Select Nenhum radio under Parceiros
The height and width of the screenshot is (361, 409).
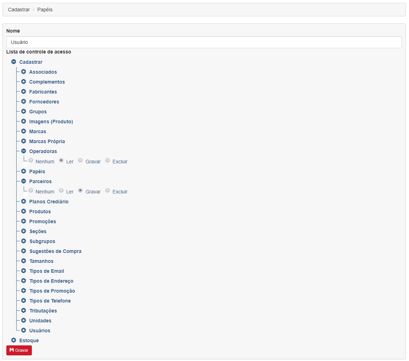click(x=31, y=191)
